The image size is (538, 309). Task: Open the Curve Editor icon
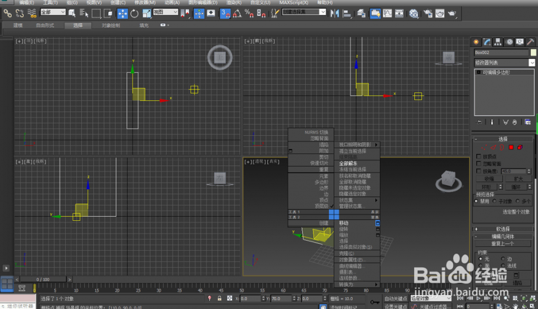[x=387, y=13]
